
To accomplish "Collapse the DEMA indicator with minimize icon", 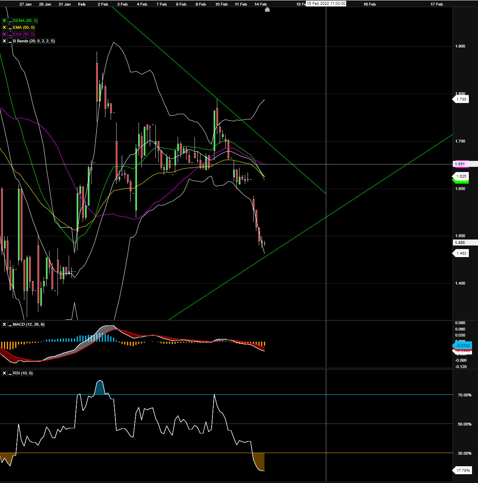I will point(10,21).
